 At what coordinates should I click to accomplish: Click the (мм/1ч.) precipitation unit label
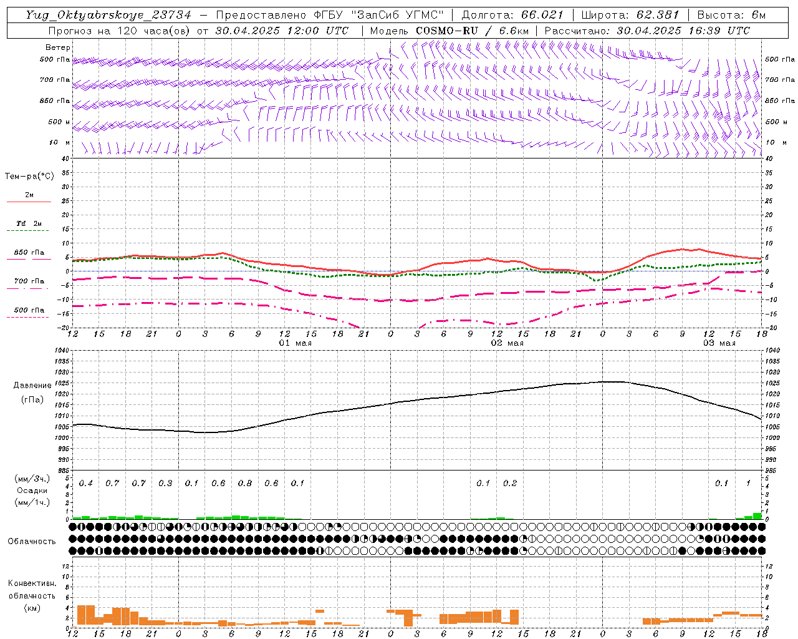pyautogui.click(x=32, y=502)
